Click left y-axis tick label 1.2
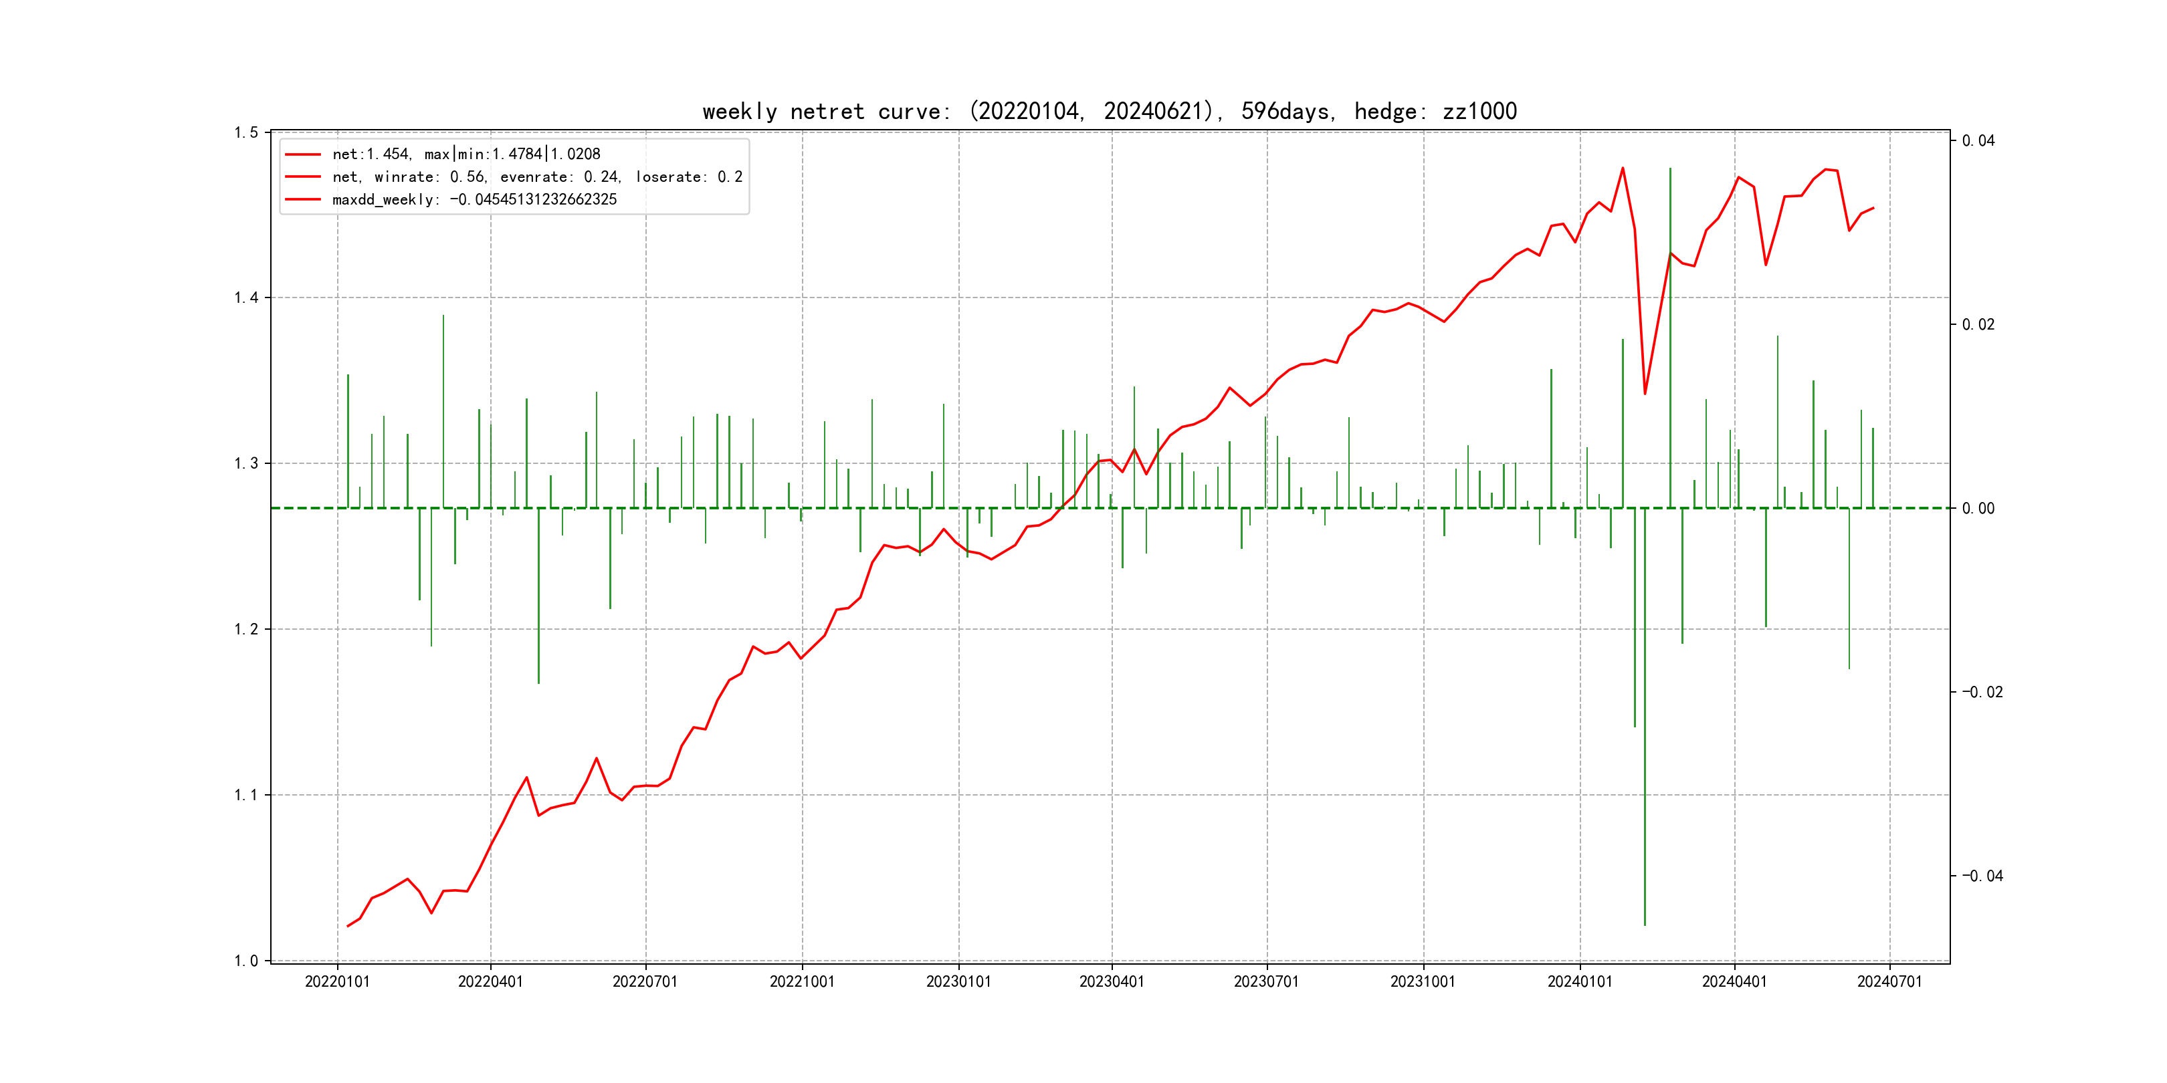The image size is (2167, 1083). (245, 629)
